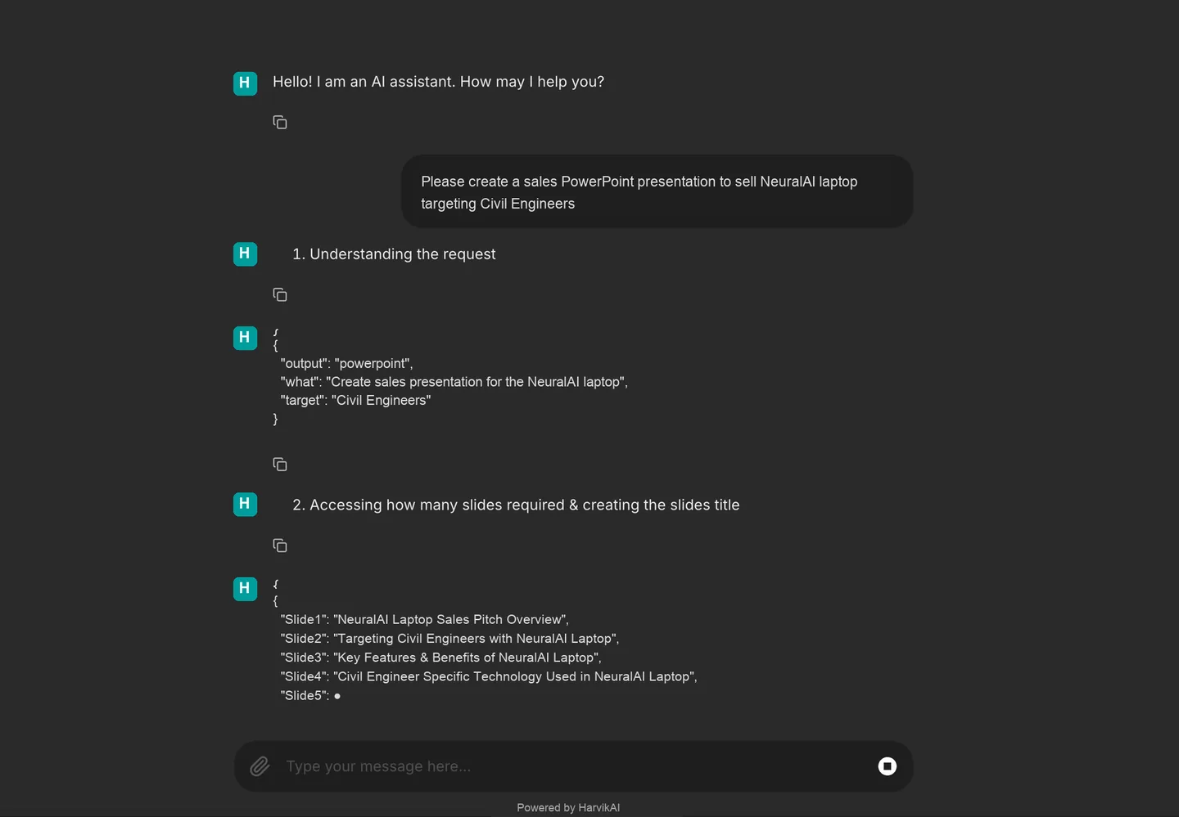Click the '2. Accessing how many slides required' step
Screen dimensions: 1179x817
coord(516,505)
